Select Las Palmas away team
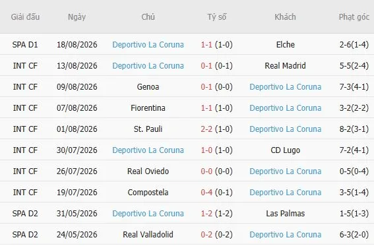This screenshot has height=246, width=374. (285, 213)
